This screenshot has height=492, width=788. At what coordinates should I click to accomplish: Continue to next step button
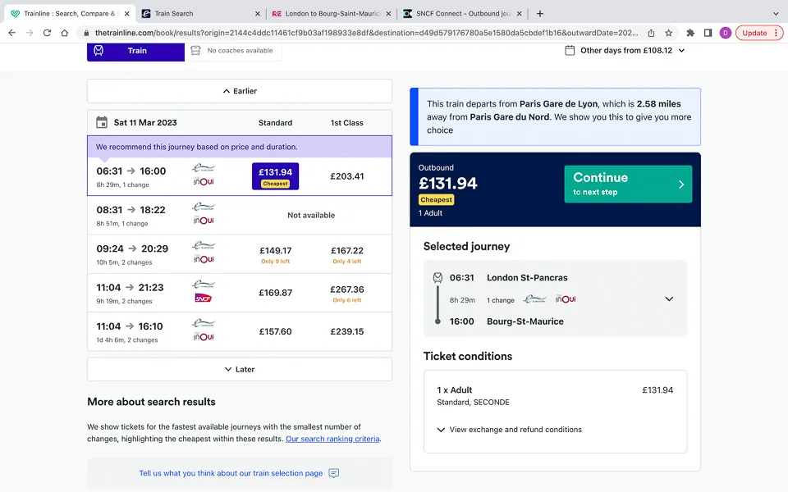tap(628, 184)
